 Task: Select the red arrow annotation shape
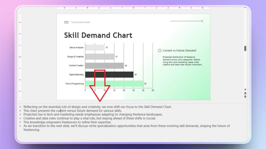point(100,85)
